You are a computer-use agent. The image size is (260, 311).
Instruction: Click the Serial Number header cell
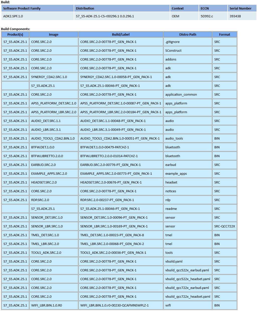point(240,8)
